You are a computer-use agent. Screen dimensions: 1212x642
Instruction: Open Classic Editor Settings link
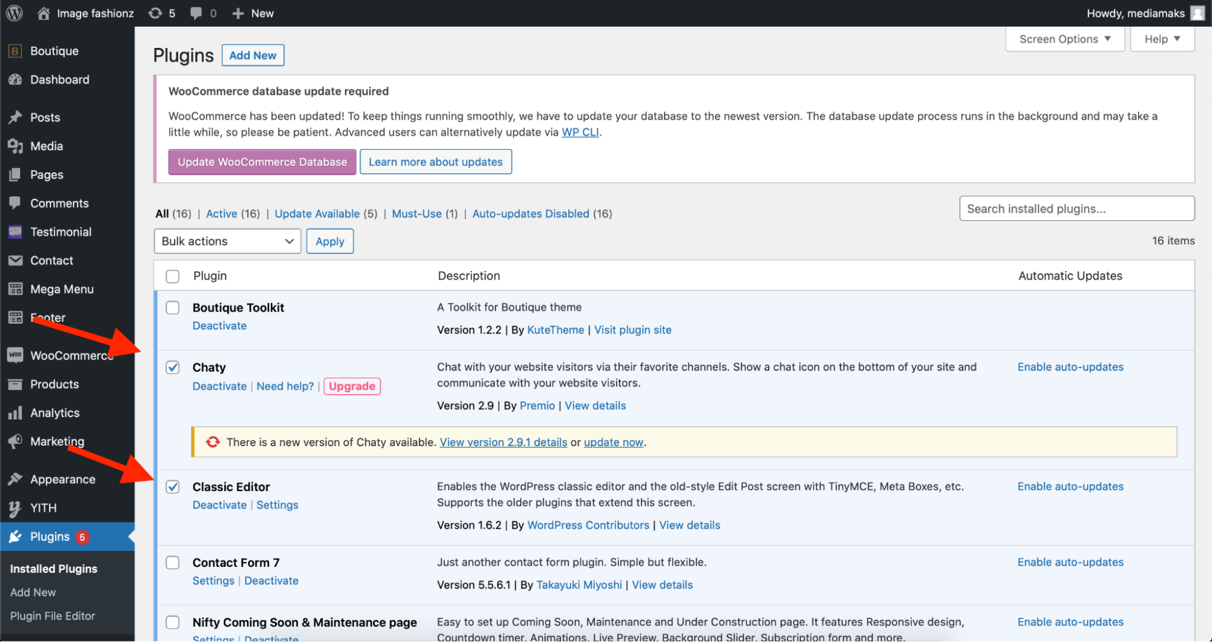[x=277, y=505]
